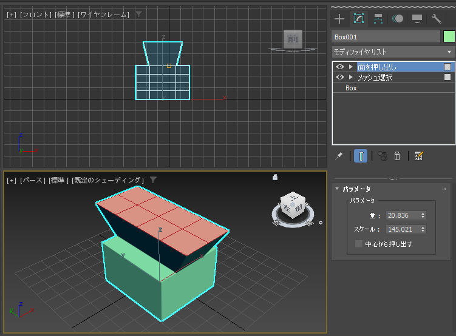Select the Box entry in the modifier stack
Screen dimensions: 456x336
pyautogui.click(x=351, y=88)
